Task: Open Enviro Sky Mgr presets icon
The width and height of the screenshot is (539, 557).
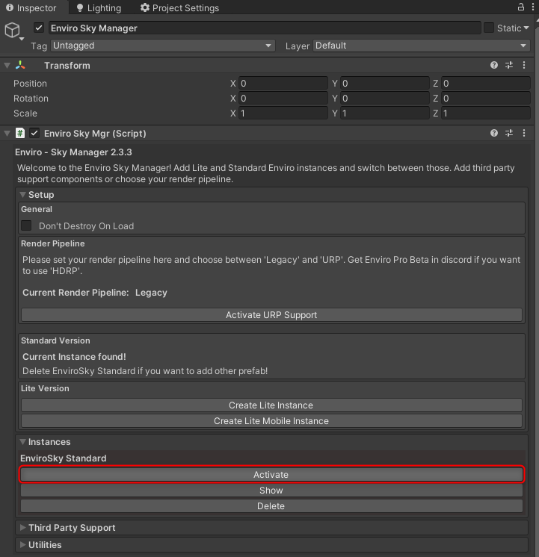Action: click(x=509, y=134)
